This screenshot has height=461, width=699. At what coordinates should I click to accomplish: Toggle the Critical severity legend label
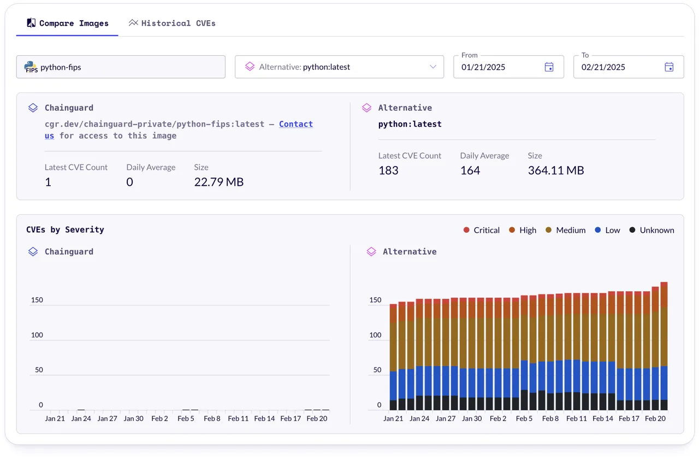487,230
